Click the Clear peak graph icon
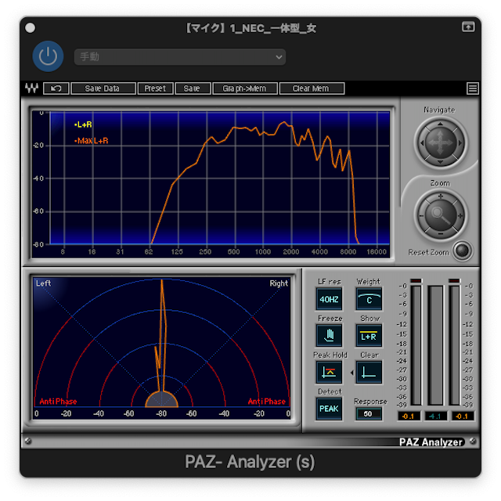 click(x=369, y=373)
